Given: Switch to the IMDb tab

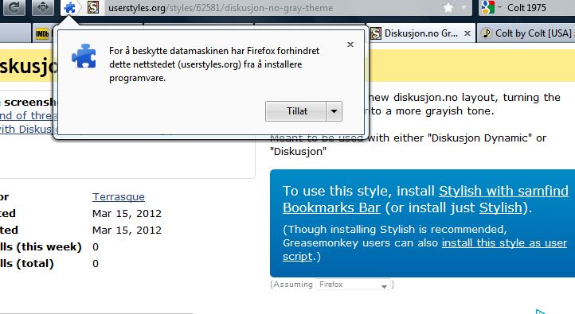Looking at the screenshot, I should 42,34.
